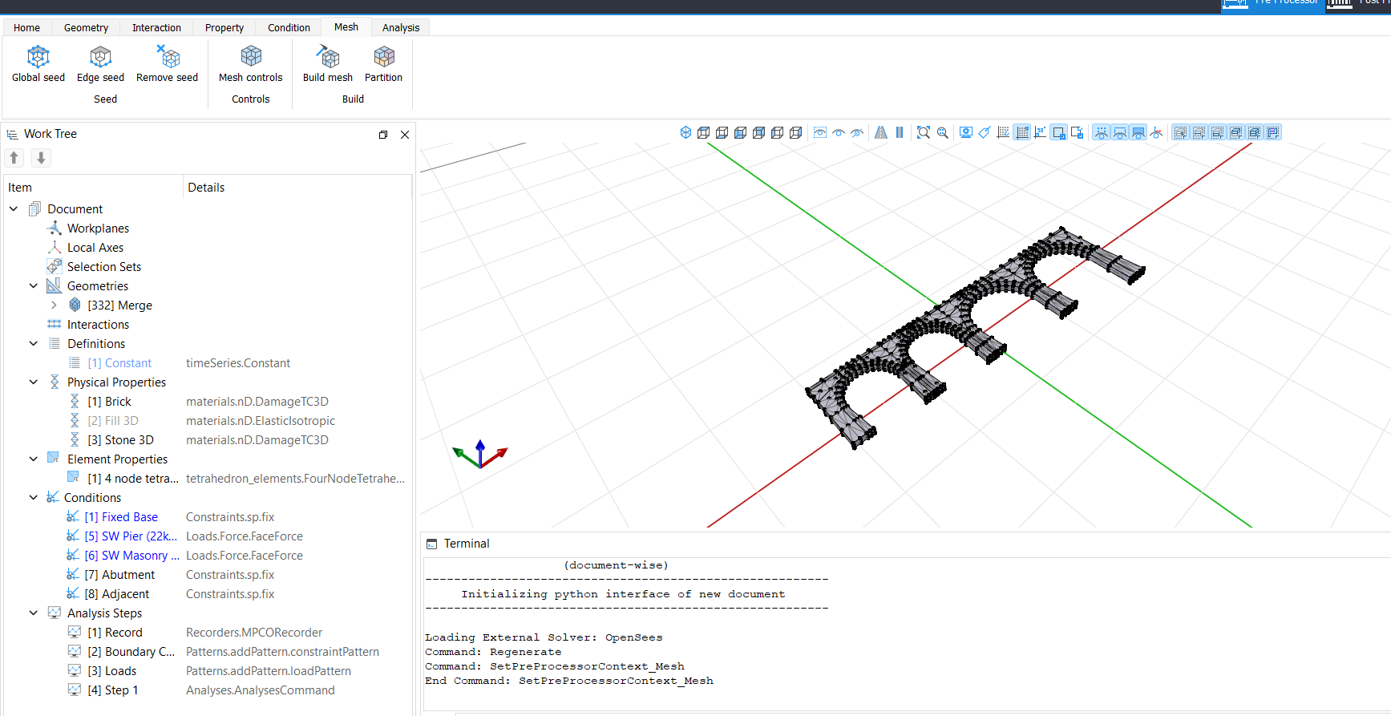The height and width of the screenshot is (716, 1391).
Task: Select the [1] Brick property
Action: pyautogui.click(x=109, y=402)
